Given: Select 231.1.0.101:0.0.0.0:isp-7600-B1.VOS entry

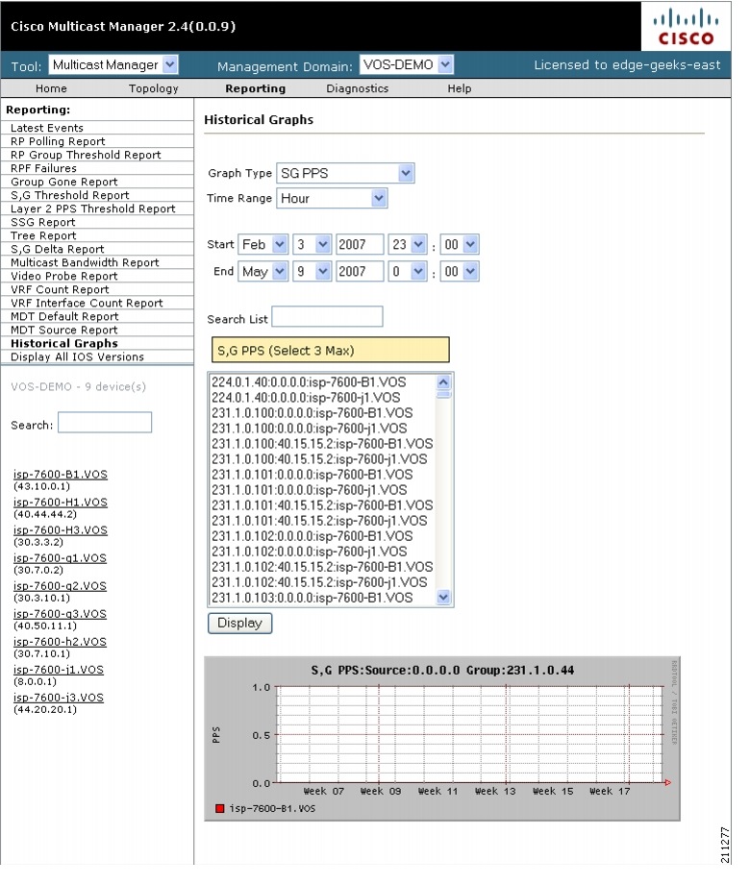Looking at the screenshot, I should click(x=312, y=475).
